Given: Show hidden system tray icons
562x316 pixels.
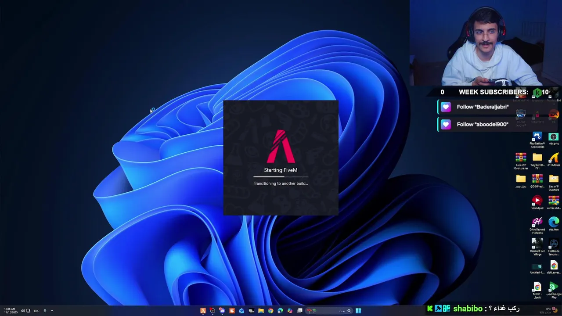Looking at the screenshot, I should point(52,311).
